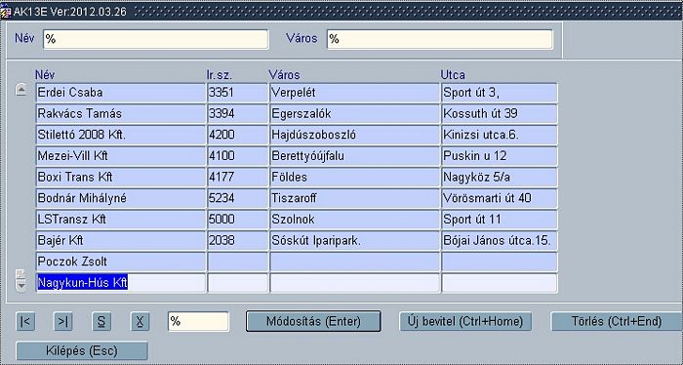Click empty postal code field of Poczok Zsolt

point(237,262)
